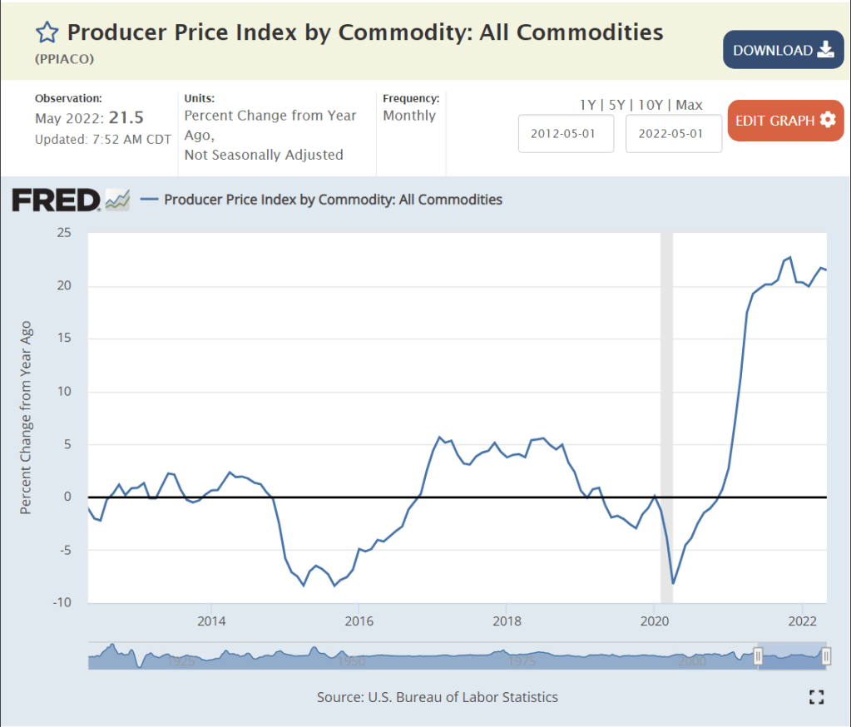The height and width of the screenshot is (727, 851).
Task: Click the right handle of range slider
Action: [826, 656]
